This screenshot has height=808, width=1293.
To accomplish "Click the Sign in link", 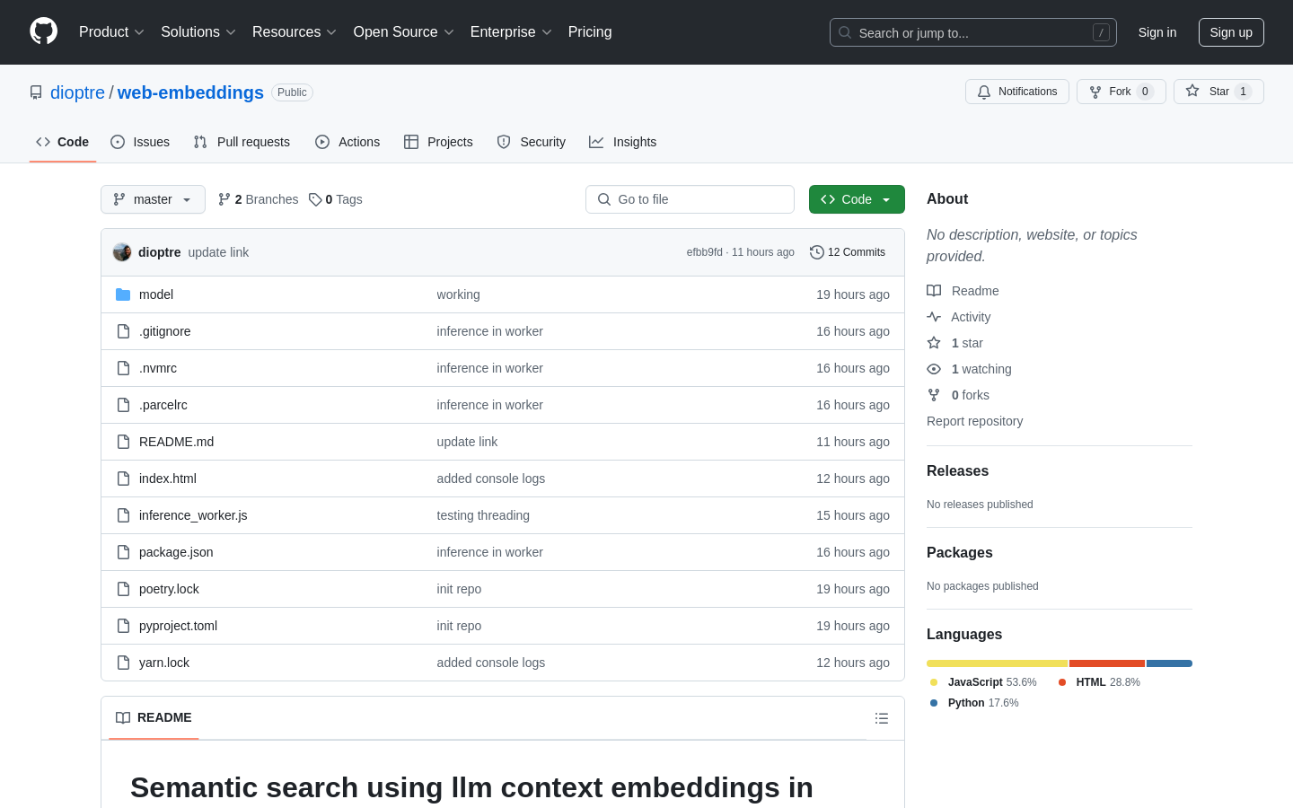I will click(x=1157, y=32).
